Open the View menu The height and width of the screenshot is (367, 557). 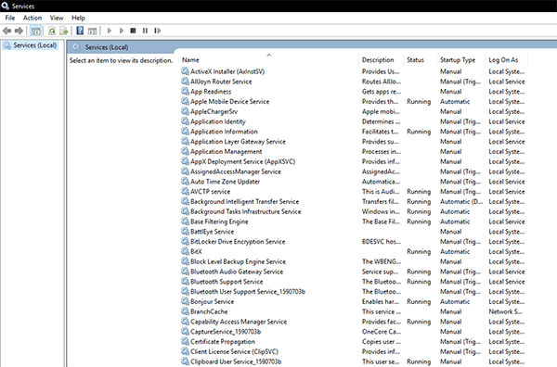57,18
